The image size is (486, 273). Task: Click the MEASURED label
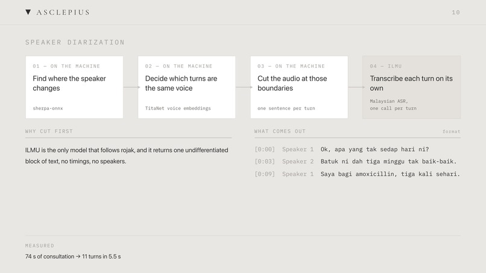(x=40, y=245)
